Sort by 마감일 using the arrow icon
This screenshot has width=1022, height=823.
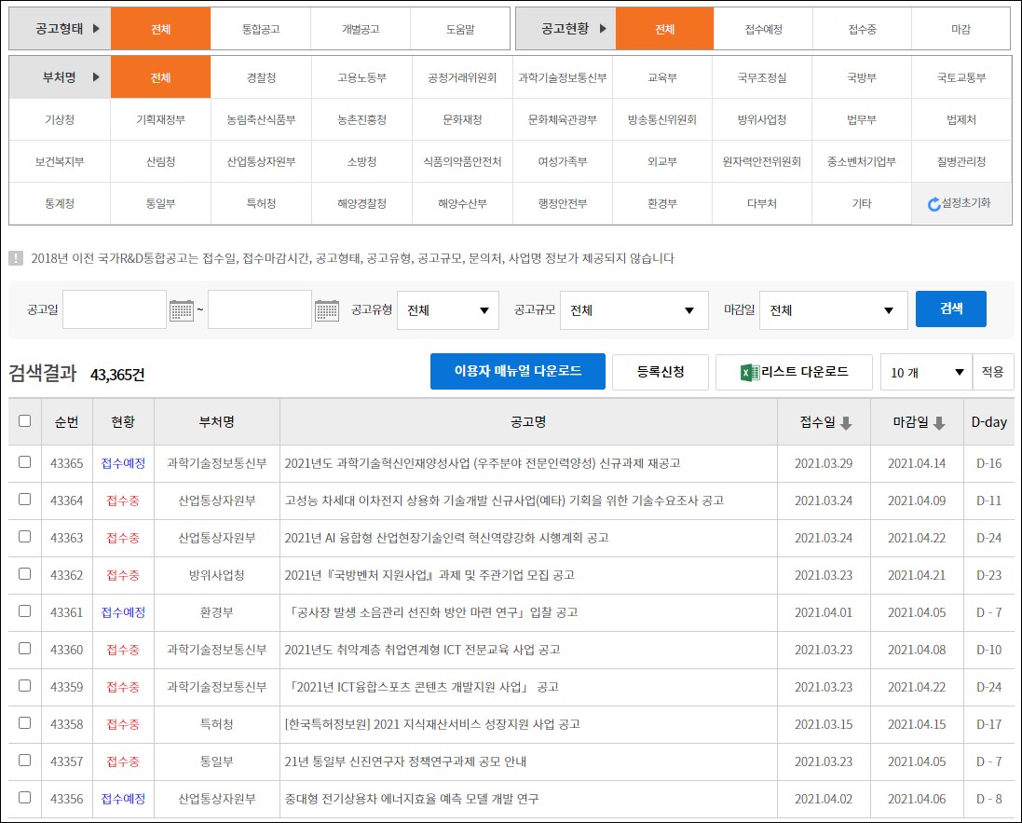(x=938, y=423)
